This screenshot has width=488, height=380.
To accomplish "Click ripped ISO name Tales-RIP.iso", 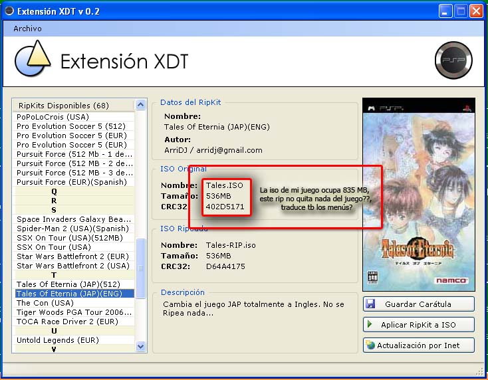I will pos(231,245).
